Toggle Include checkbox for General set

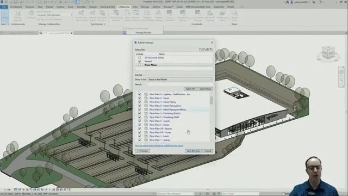click(x=140, y=61)
